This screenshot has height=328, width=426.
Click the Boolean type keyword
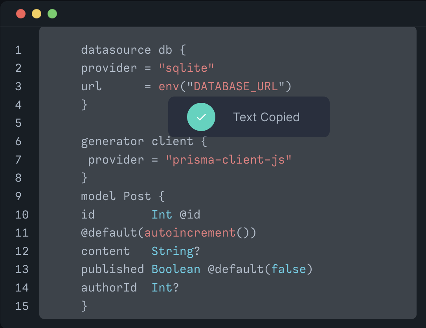point(176,269)
